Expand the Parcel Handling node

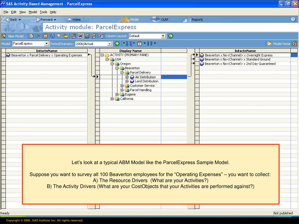(122, 90)
